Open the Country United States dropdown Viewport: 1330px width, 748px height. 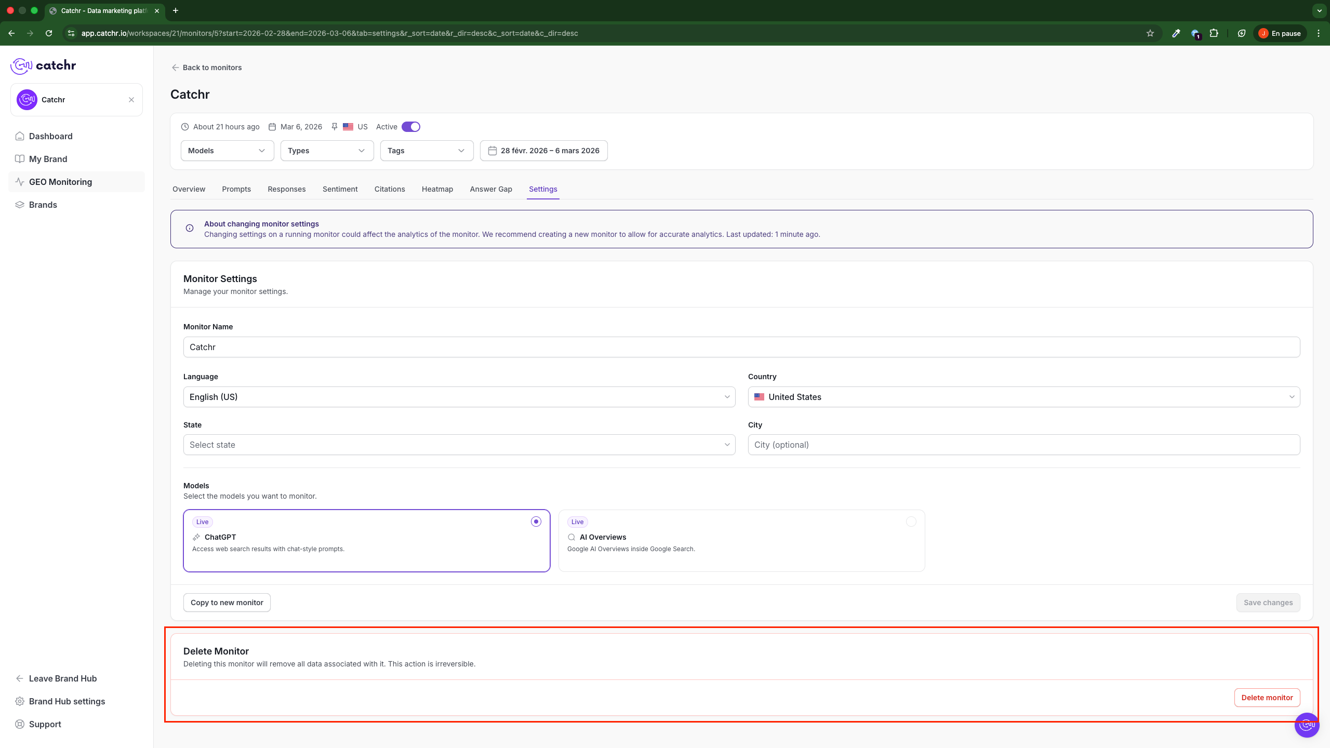[x=1023, y=397]
